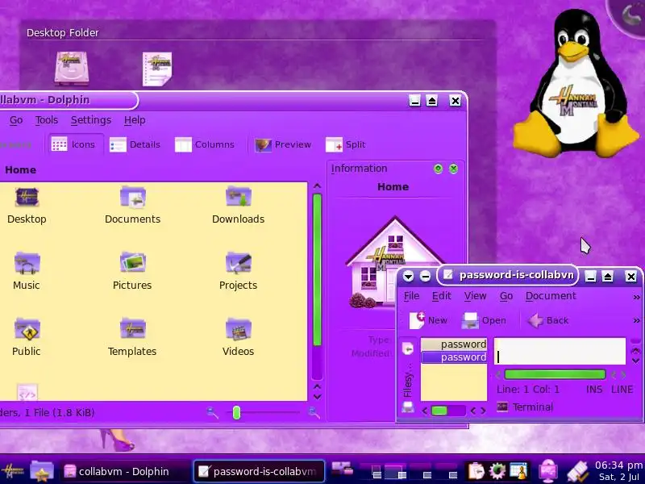Click the Hannah Montana application launcher on taskbar
The width and height of the screenshot is (645, 484).
coord(12,471)
